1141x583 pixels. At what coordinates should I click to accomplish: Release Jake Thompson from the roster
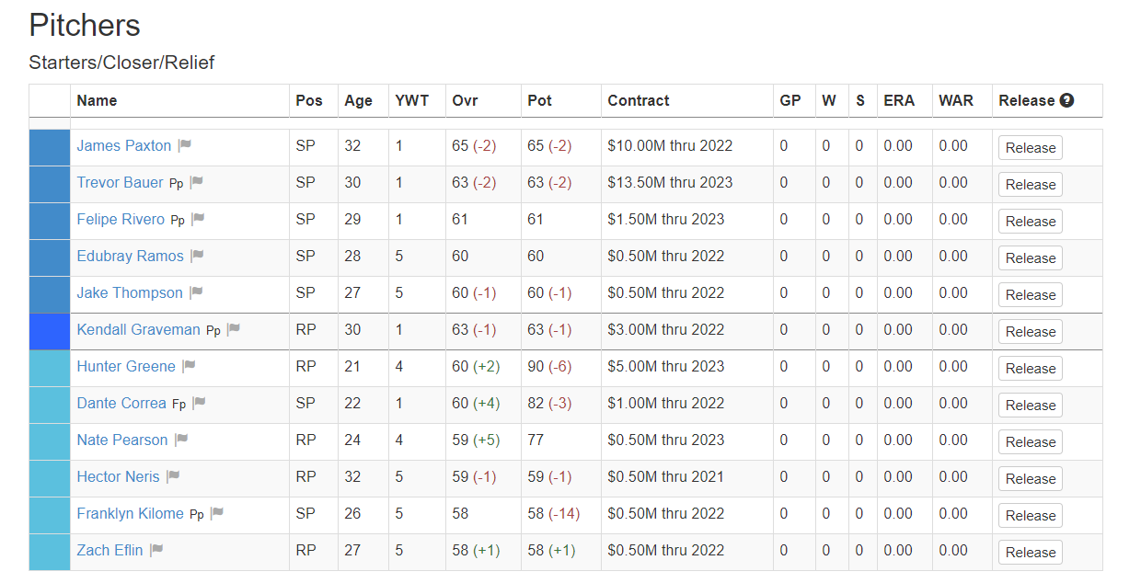1031,294
